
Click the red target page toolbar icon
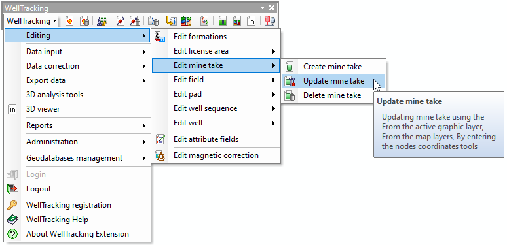[69, 21]
